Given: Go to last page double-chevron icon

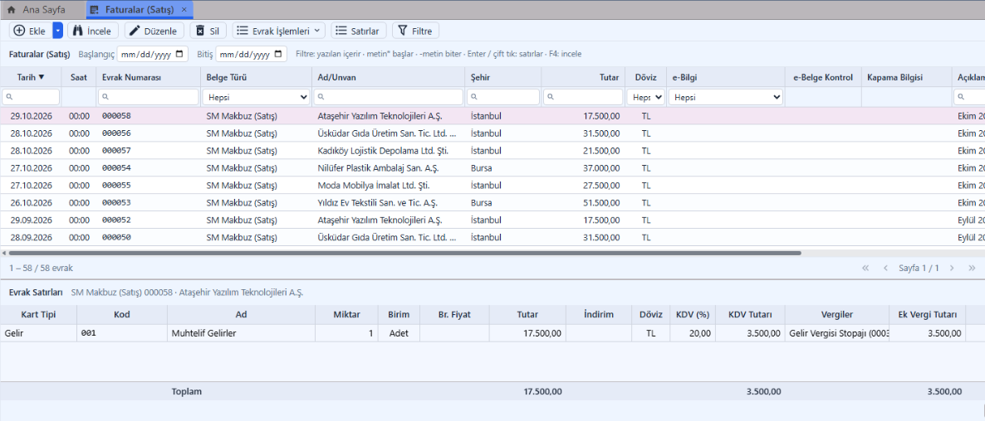Looking at the screenshot, I should coord(972,269).
